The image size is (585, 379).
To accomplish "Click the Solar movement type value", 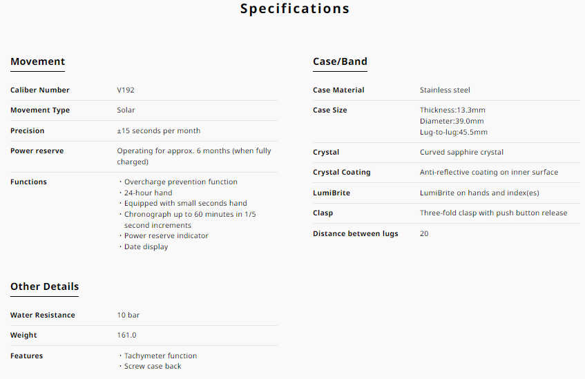I will click(x=126, y=110).
